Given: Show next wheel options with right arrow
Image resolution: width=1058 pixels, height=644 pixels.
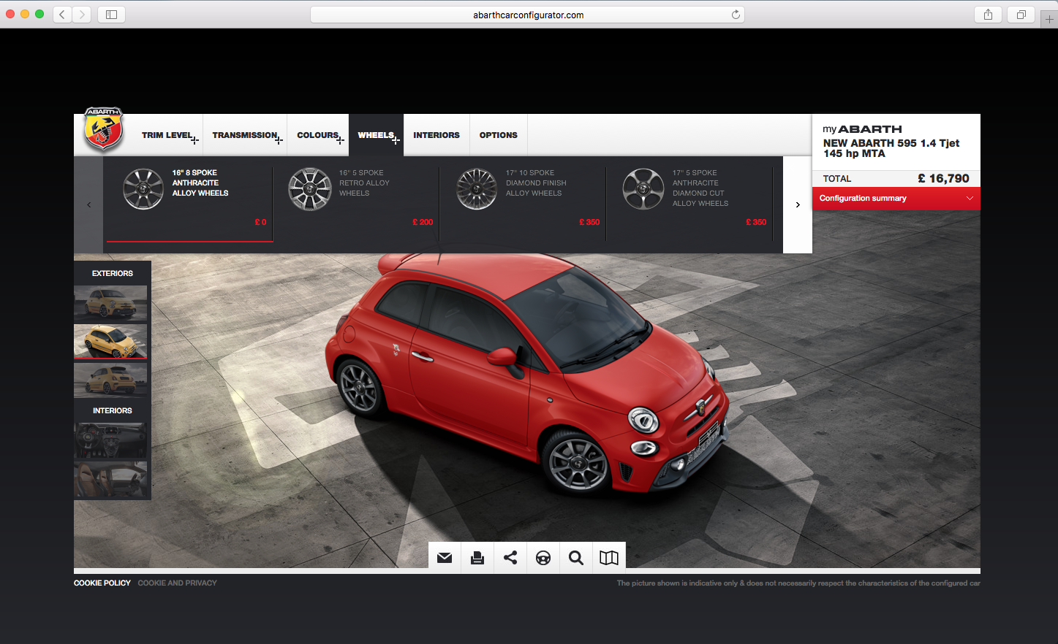Looking at the screenshot, I should click(798, 204).
